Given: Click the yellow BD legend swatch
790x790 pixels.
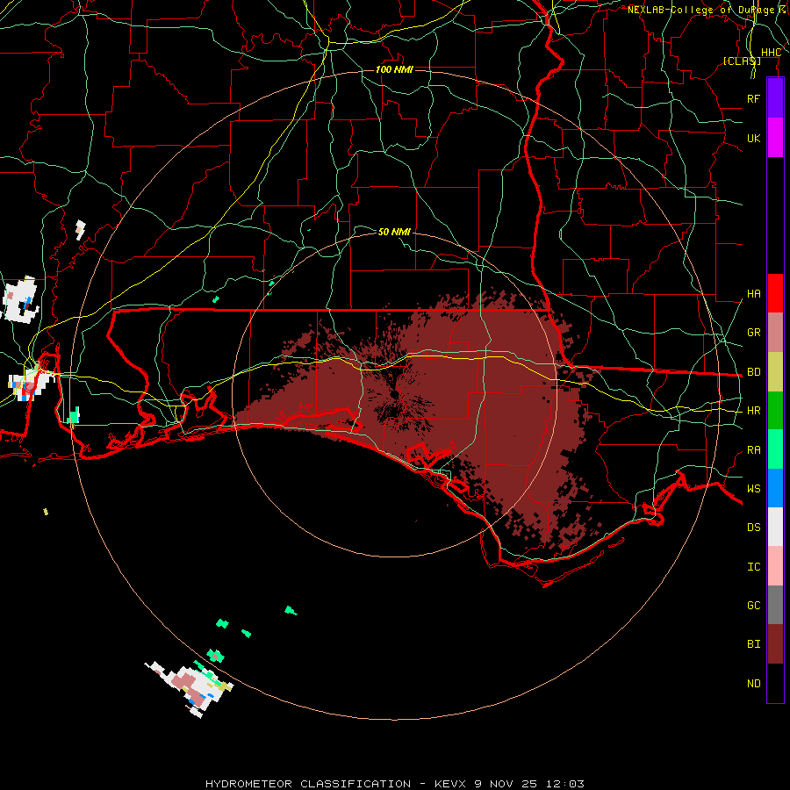Looking at the screenshot, I should coord(775,372).
